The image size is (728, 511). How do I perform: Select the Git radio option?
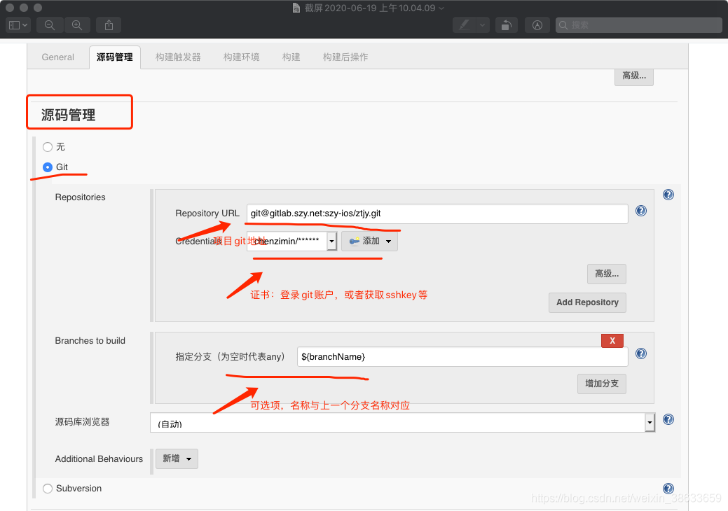pyautogui.click(x=48, y=167)
